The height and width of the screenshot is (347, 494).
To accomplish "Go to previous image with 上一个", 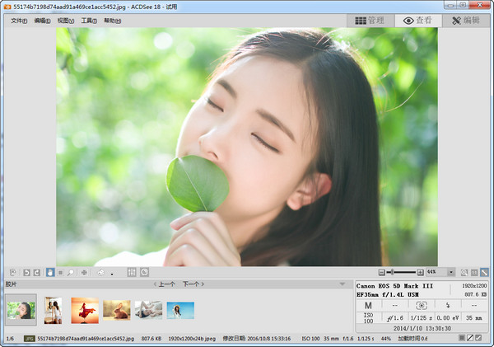I will (165, 284).
